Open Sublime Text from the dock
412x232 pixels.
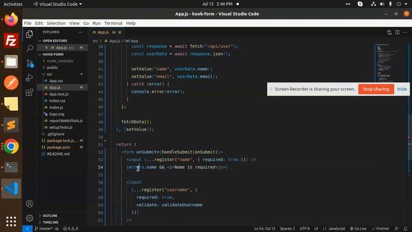click(x=11, y=125)
